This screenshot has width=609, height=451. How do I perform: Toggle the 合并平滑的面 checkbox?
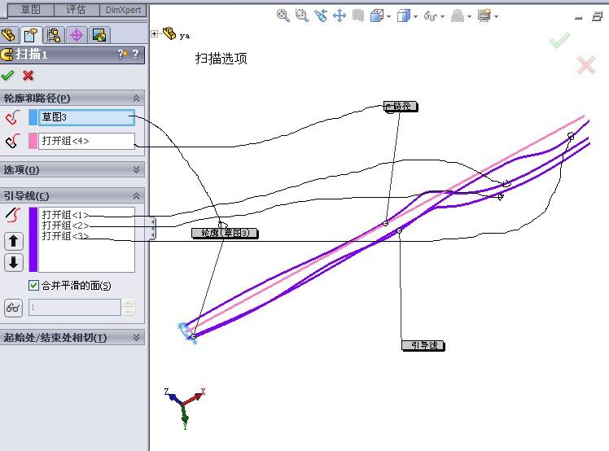coord(33,286)
